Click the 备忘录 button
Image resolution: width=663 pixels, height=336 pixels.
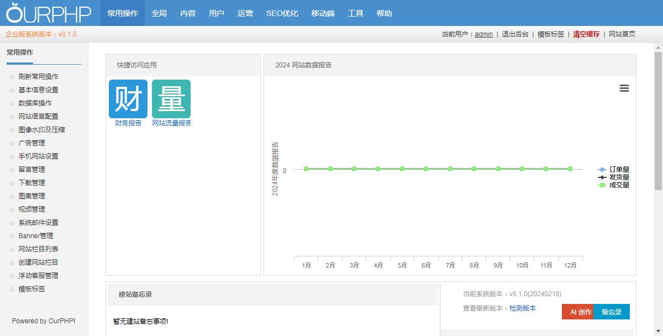tap(612, 312)
